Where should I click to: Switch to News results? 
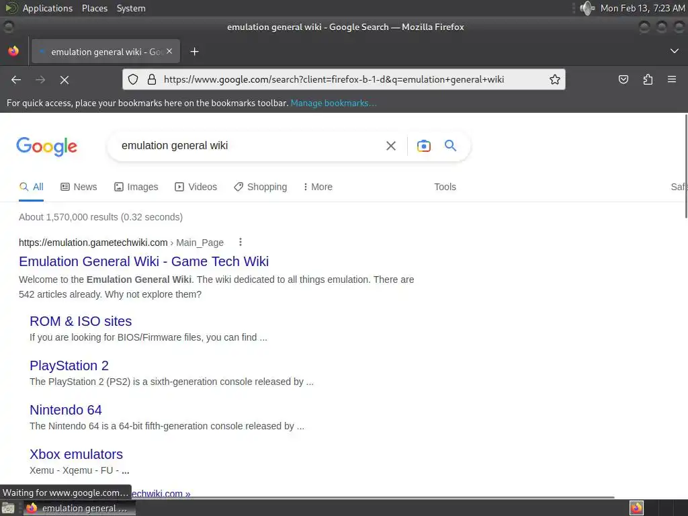[x=79, y=187]
